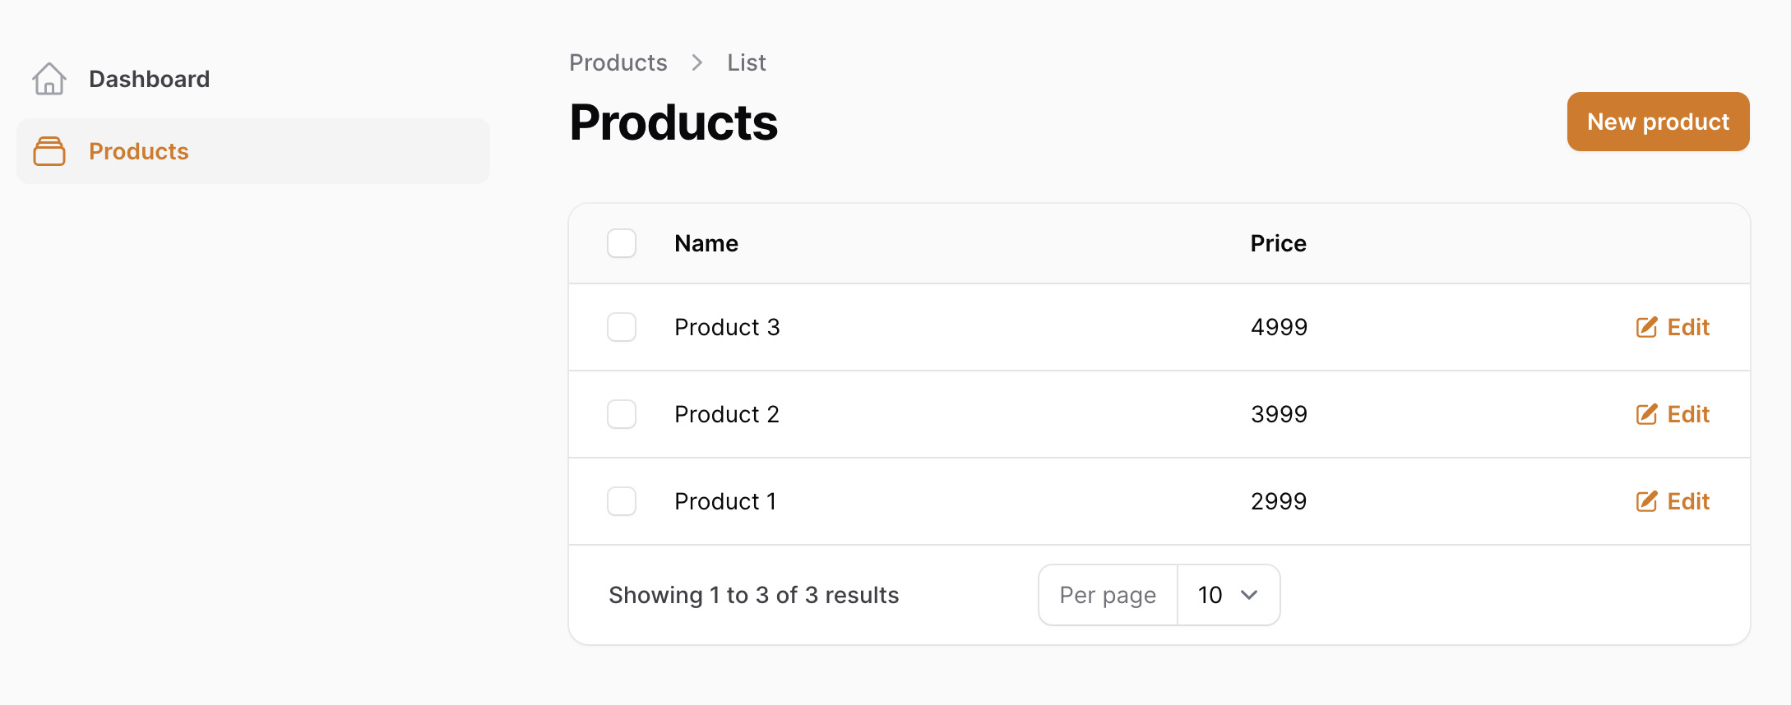Follow the Products breadcrumb link
This screenshot has width=1791, height=705.
(x=618, y=62)
